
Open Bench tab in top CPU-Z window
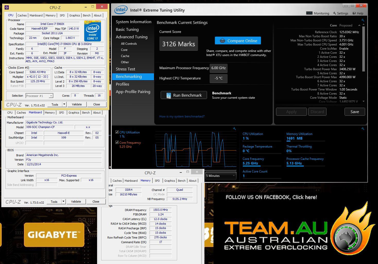click(87, 15)
